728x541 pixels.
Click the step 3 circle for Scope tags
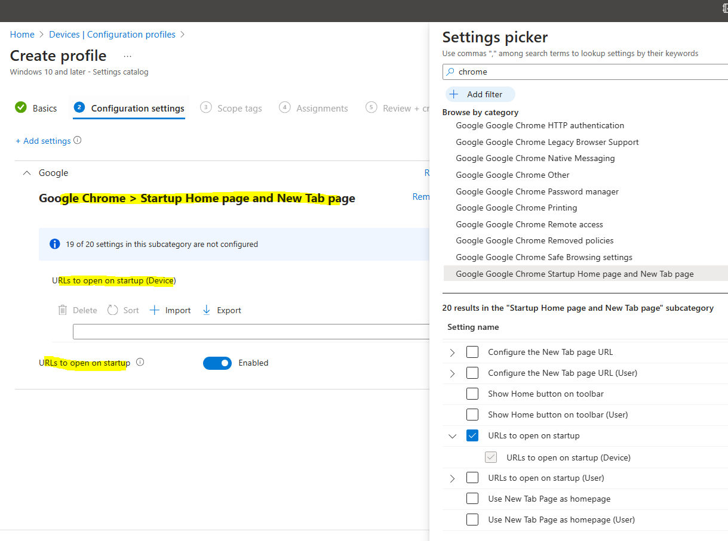[x=206, y=107]
